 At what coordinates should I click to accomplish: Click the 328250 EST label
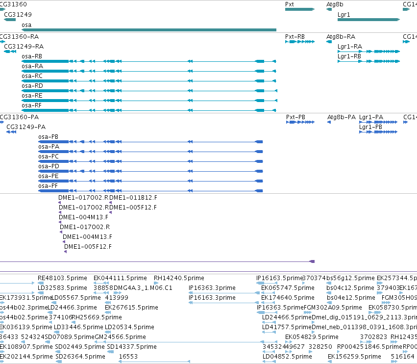pyautogui.click(x=320, y=347)
